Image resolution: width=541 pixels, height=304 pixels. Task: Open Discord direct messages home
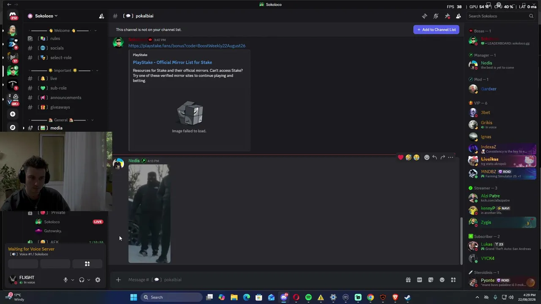13,16
